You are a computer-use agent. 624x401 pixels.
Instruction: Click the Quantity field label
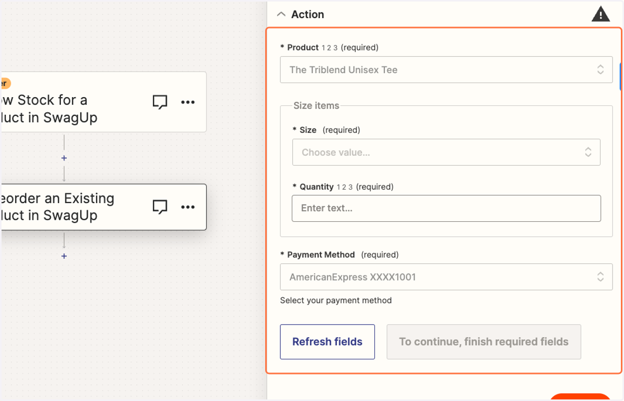(317, 186)
